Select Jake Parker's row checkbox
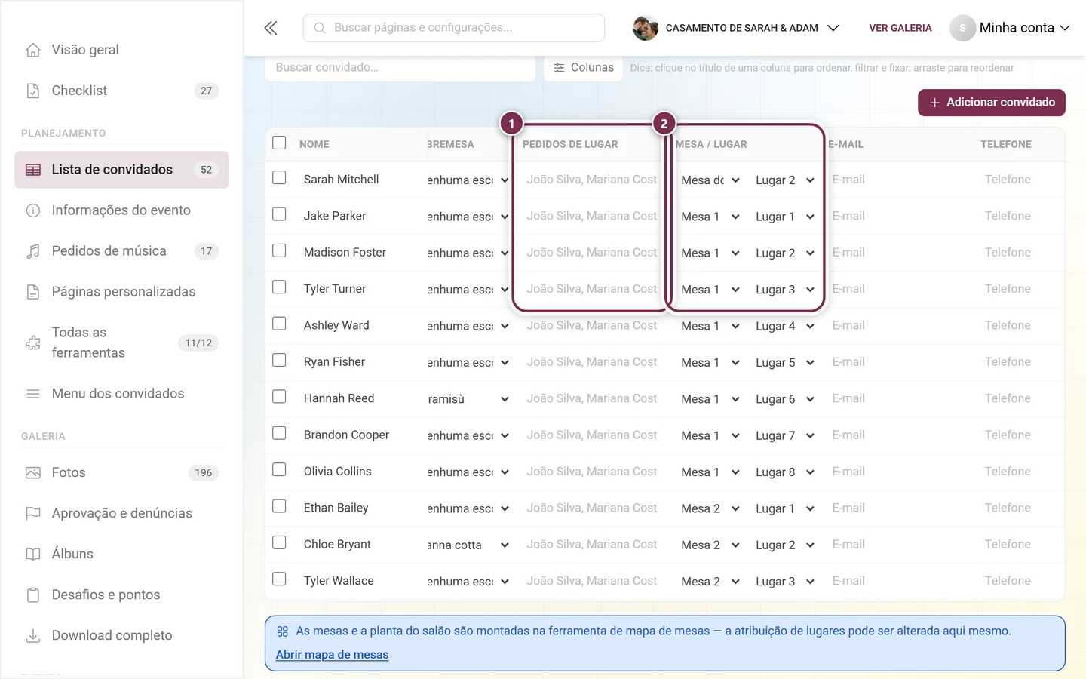This screenshot has height=679, width=1086. (x=279, y=214)
